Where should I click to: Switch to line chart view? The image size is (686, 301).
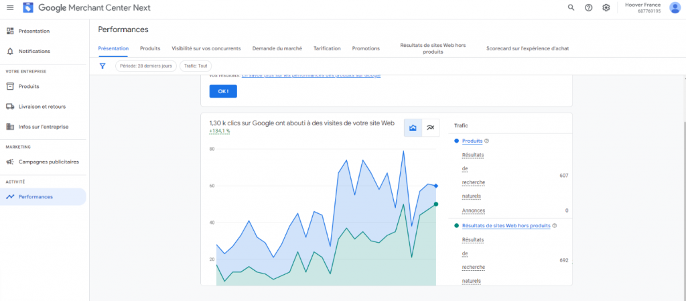pos(431,127)
